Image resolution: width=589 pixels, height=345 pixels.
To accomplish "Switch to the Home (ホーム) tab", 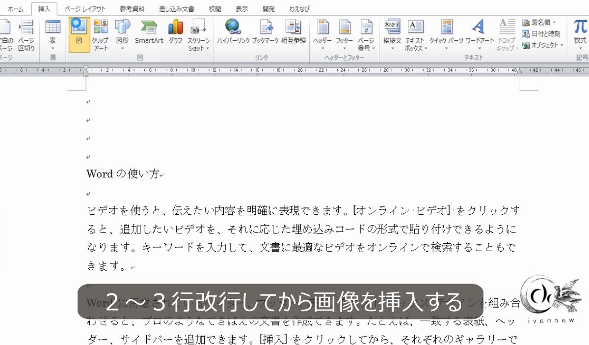I will pos(15,9).
